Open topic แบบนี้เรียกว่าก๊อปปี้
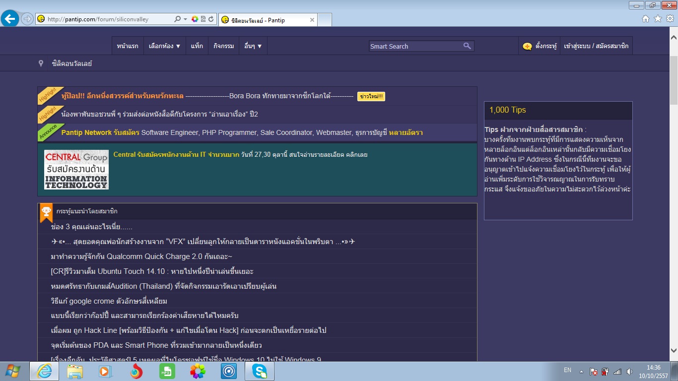This screenshot has height=381, width=678. (x=145, y=316)
